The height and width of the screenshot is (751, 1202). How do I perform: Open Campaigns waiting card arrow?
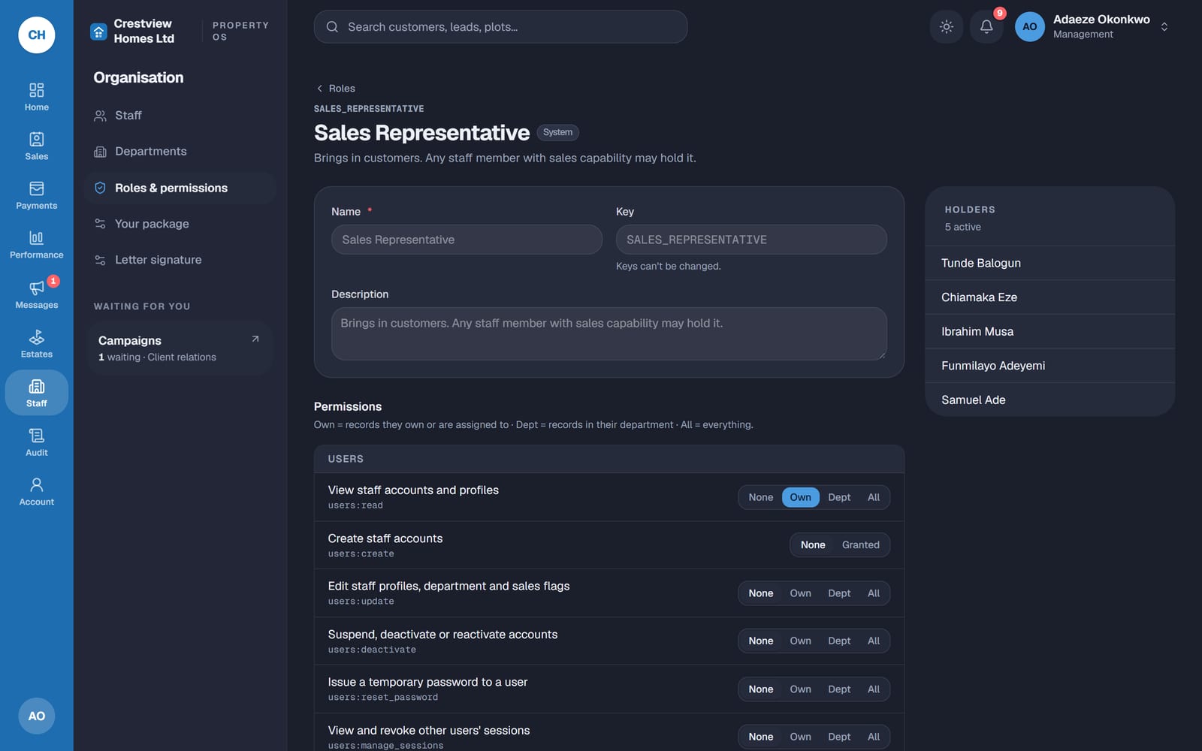(x=255, y=339)
